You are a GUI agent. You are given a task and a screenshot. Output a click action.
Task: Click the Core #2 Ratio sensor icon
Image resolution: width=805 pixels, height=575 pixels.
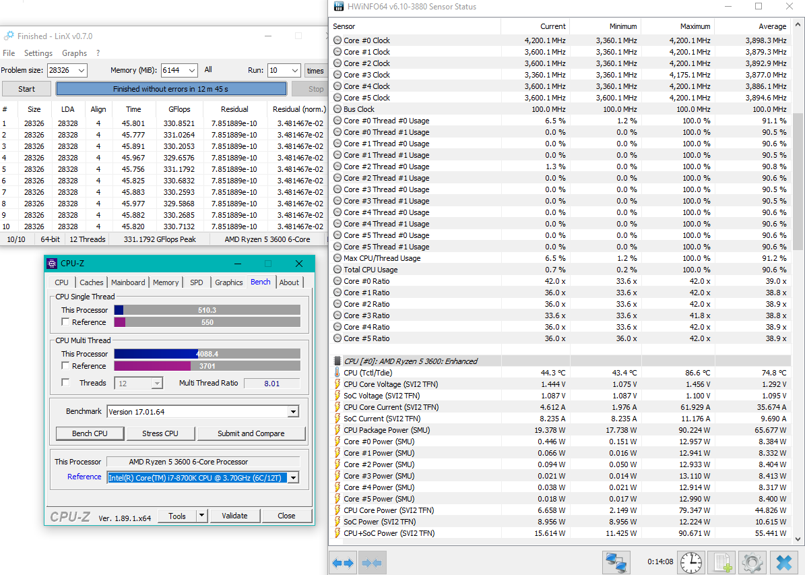[x=337, y=304]
